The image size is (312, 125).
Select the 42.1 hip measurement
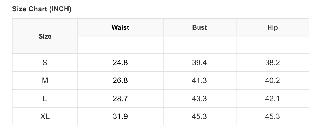pos(272,98)
